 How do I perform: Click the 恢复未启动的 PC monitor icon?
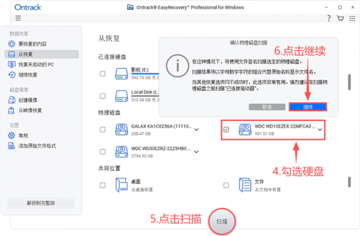pyautogui.click(x=12, y=65)
